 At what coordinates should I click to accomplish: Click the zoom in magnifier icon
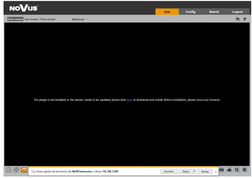tap(237, 170)
